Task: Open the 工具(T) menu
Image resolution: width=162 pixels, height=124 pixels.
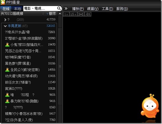Action: [x=107, y=9]
